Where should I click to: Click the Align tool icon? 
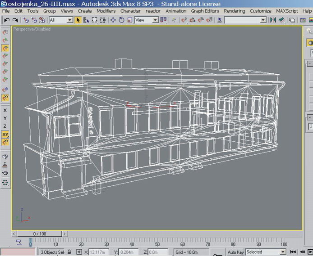tap(281, 20)
